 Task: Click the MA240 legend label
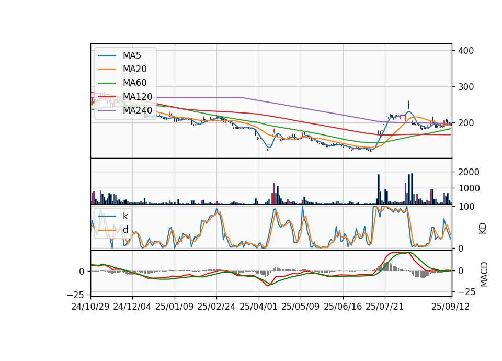[x=138, y=110]
